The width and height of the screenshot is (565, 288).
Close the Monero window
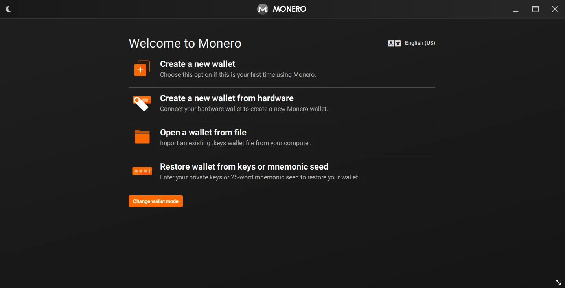555,9
